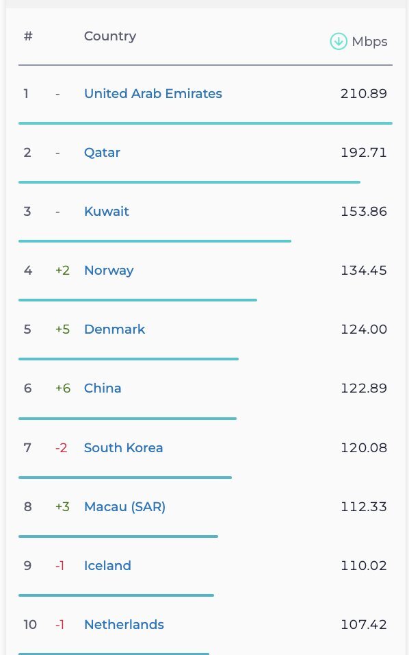Click the circular sort arrow icon

click(x=338, y=41)
